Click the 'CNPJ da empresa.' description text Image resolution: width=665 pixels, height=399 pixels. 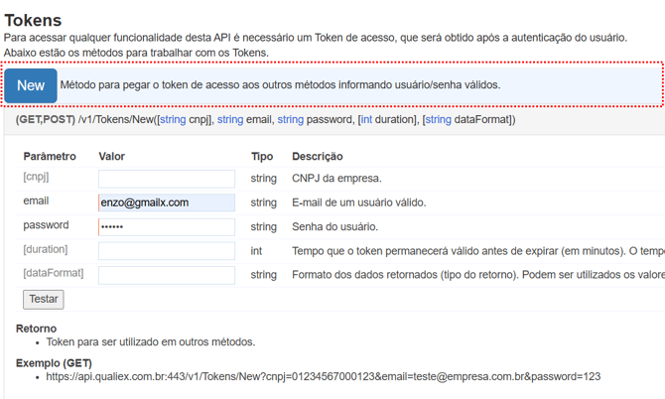[336, 179]
